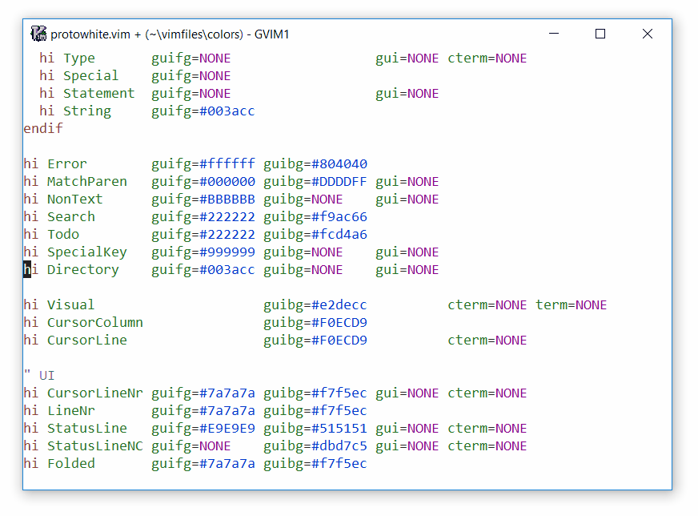This screenshot has width=698, height=516.
Task: Place cursor on the endif keyword
Action: (x=42, y=128)
